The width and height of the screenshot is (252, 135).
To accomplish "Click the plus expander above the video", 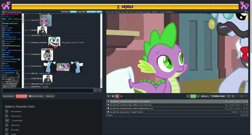I will pyautogui.click(x=245, y=12).
